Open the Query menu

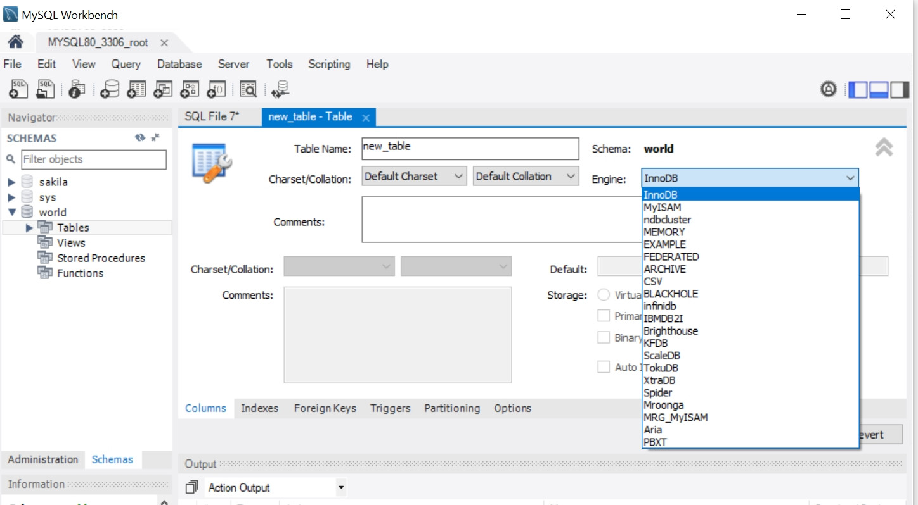126,64
